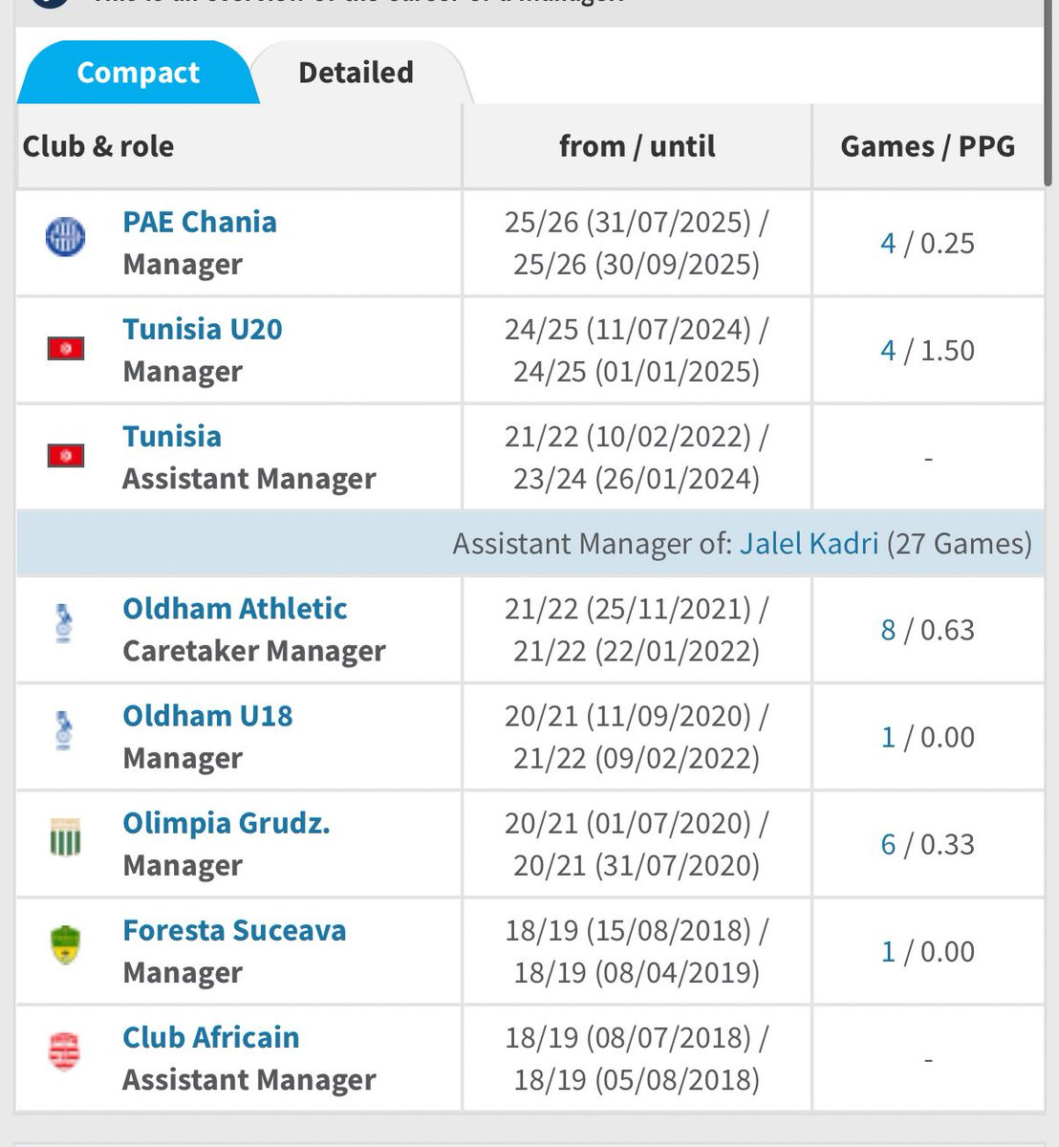
Task: Click the Club Africain crest icon
Action: pos(65,1052)
